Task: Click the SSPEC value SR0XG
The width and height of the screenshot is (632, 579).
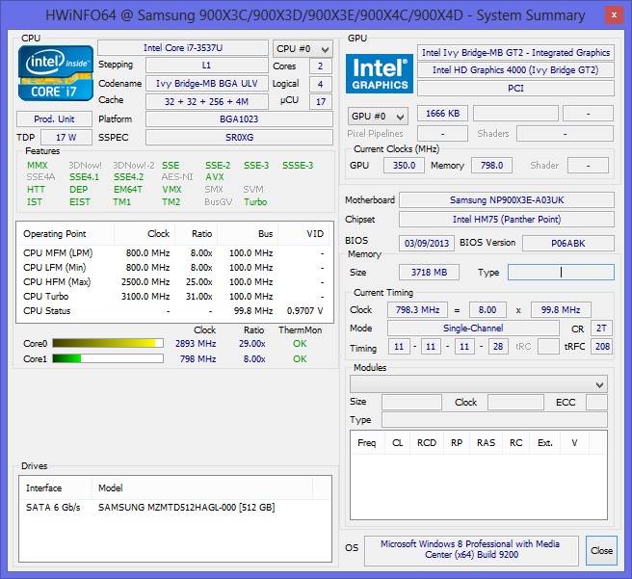Action: pos(239,138)
